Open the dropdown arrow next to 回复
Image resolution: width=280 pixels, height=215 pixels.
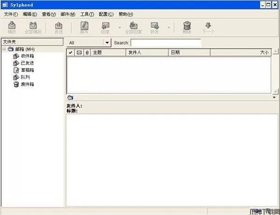[x=119, y=28]
